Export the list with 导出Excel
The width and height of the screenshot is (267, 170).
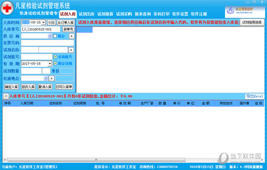255,96
